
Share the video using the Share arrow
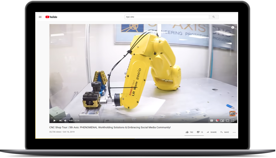pos(212,132)
